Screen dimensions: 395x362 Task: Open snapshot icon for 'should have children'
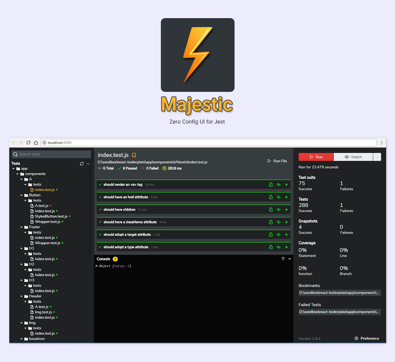pyautogui.click(x=270, y=210)
